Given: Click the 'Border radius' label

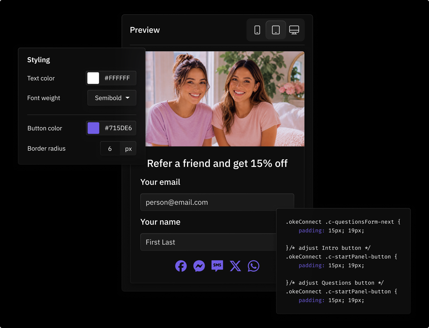Looking at the screenshot, I should (x=46, y=149).
